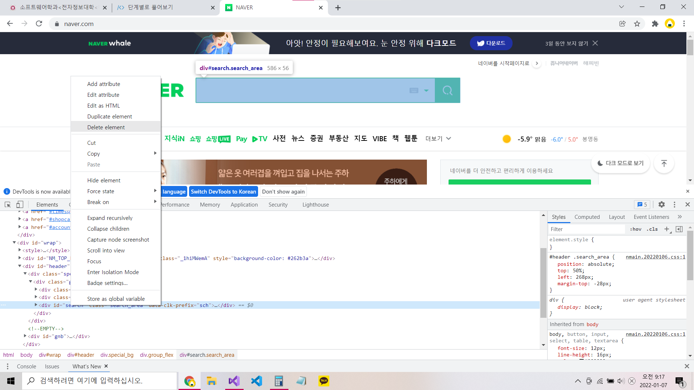Click the Naver green search button

[x=447, y=90]
